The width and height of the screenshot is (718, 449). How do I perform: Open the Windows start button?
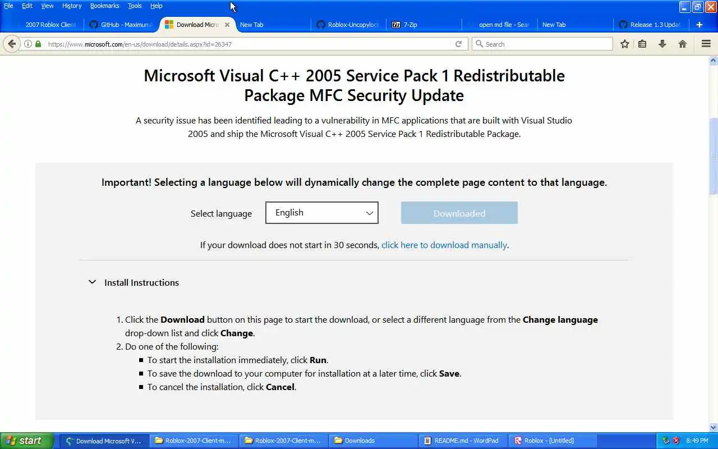27,441
